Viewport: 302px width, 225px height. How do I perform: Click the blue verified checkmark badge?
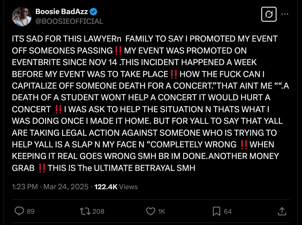coord(94,12)
